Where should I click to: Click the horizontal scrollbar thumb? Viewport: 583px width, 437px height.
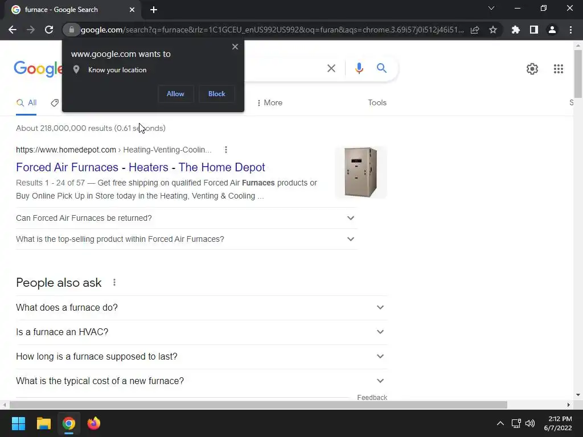coord(258,405)
